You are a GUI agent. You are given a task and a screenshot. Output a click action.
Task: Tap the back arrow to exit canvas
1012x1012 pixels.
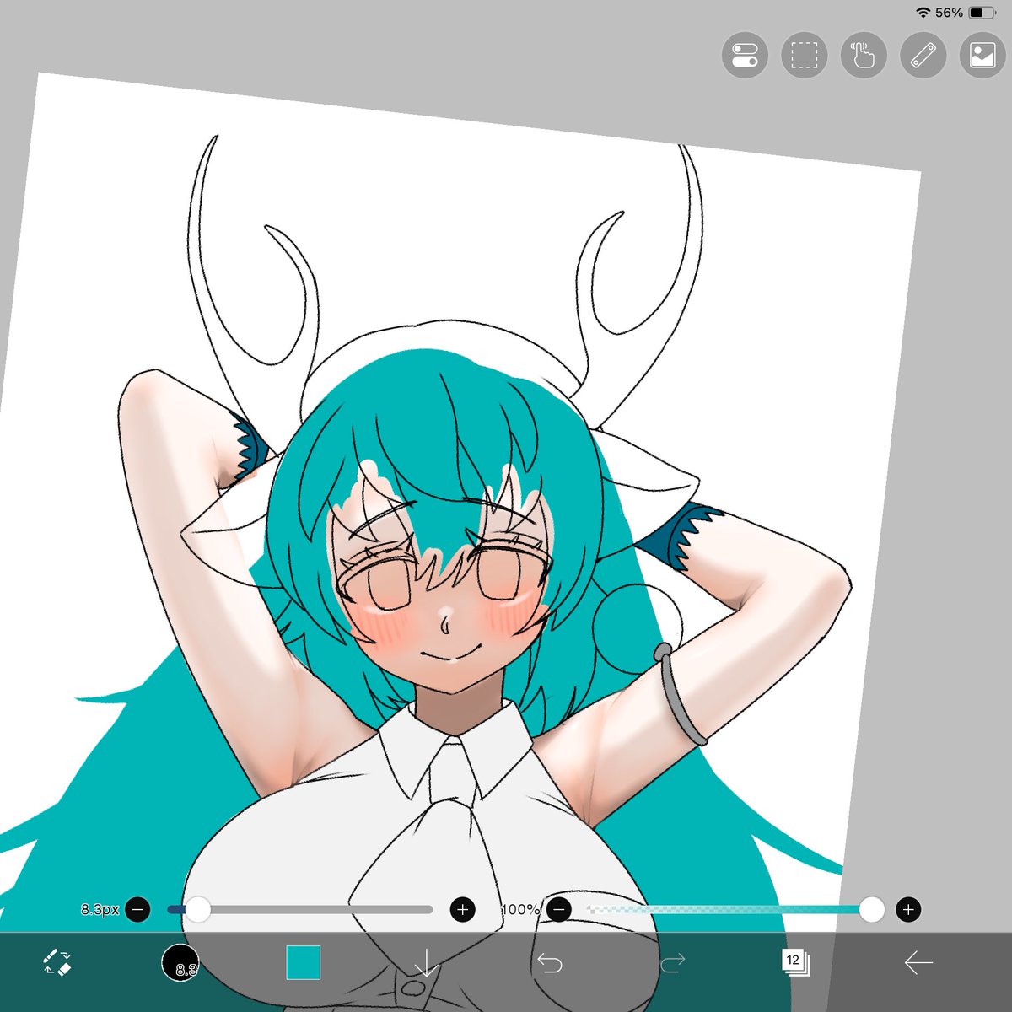tap(918, 962)
